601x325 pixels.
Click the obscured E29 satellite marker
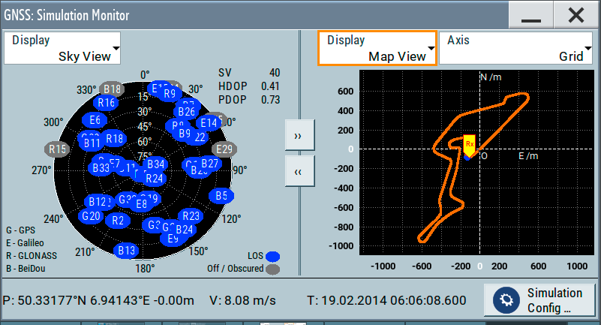224,149
